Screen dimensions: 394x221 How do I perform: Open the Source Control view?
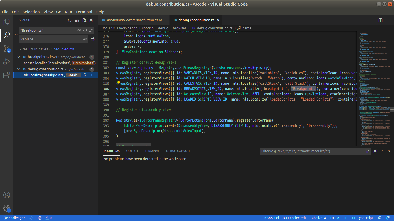(x=7, y=49)
